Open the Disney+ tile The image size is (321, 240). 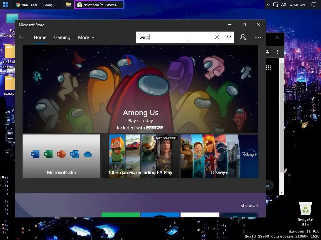pyautogui.click(x=219, y=156)
